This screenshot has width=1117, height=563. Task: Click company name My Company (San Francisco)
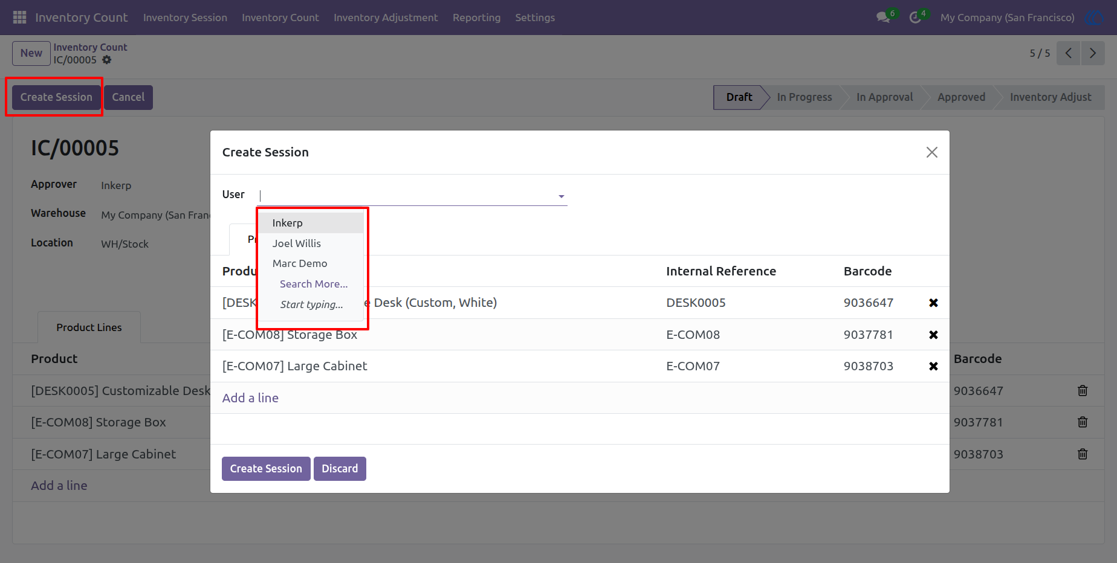pyautogui.click(x=1007, y=18)
